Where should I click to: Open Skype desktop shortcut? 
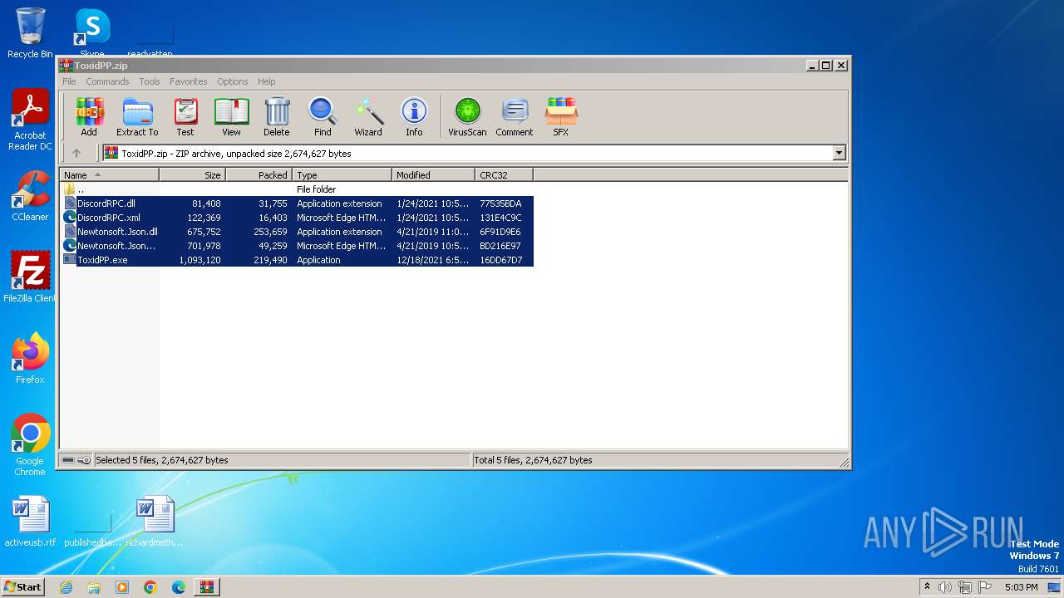(92, 33)
